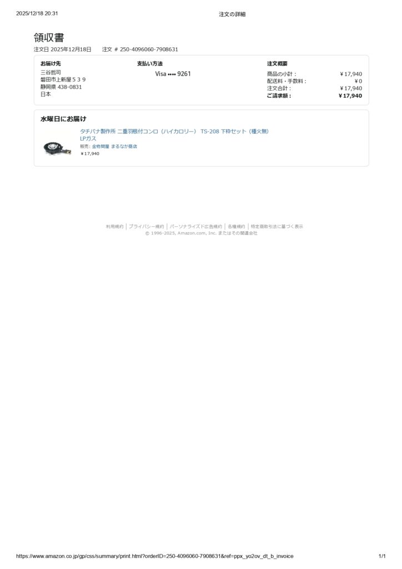Open the 利用規約 footer link
The height and width of the screenshot is (569, 402).
(x=114, y=227)
